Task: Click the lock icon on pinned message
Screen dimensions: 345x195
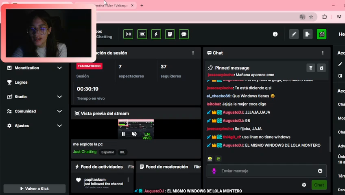Action: pyautogui.click(x=321, y=68)
